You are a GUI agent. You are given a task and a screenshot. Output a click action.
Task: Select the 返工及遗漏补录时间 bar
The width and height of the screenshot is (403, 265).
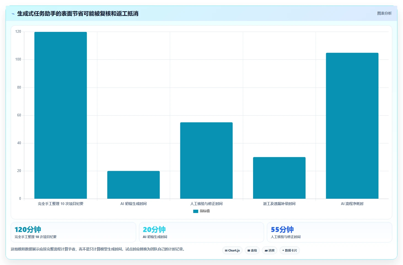(x=279, y=178)
